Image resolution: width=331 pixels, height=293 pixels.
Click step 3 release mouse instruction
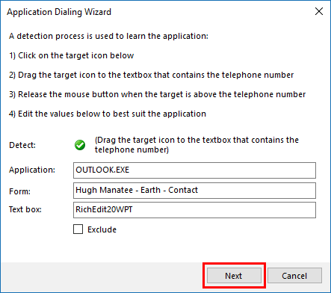pyautogui.click(x=158, y=94)
